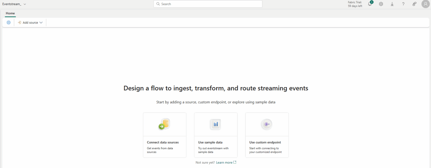Open the Learn more link
This screenshot has height=168, width=431.
[224, 162]
